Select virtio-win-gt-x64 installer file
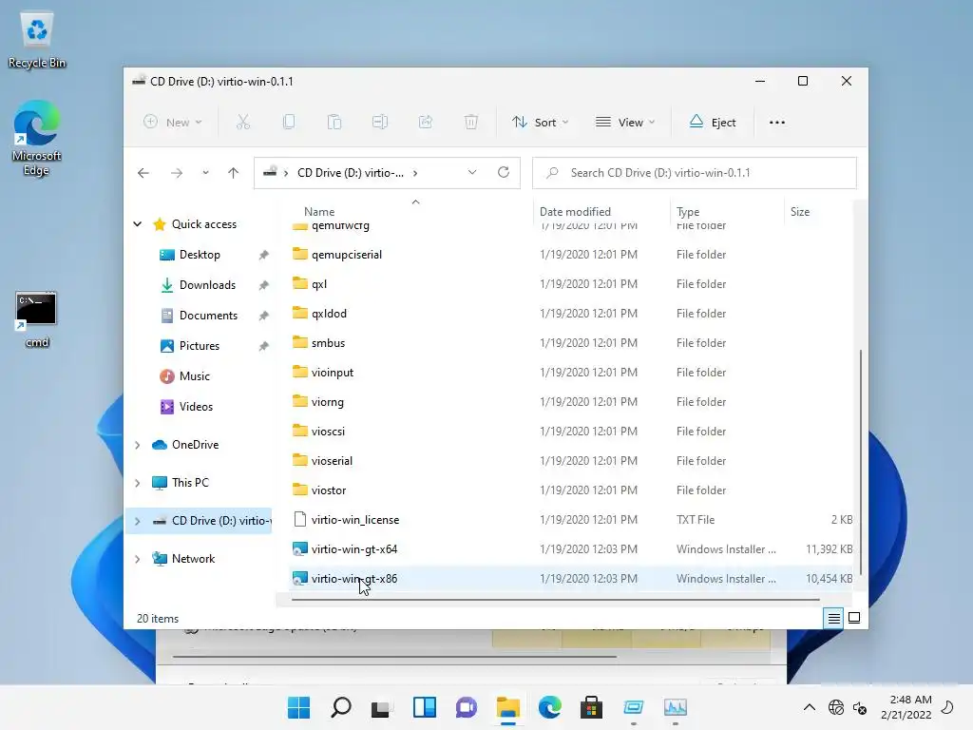The width and height of the screenshot is (973, 730). click(354, 549)
